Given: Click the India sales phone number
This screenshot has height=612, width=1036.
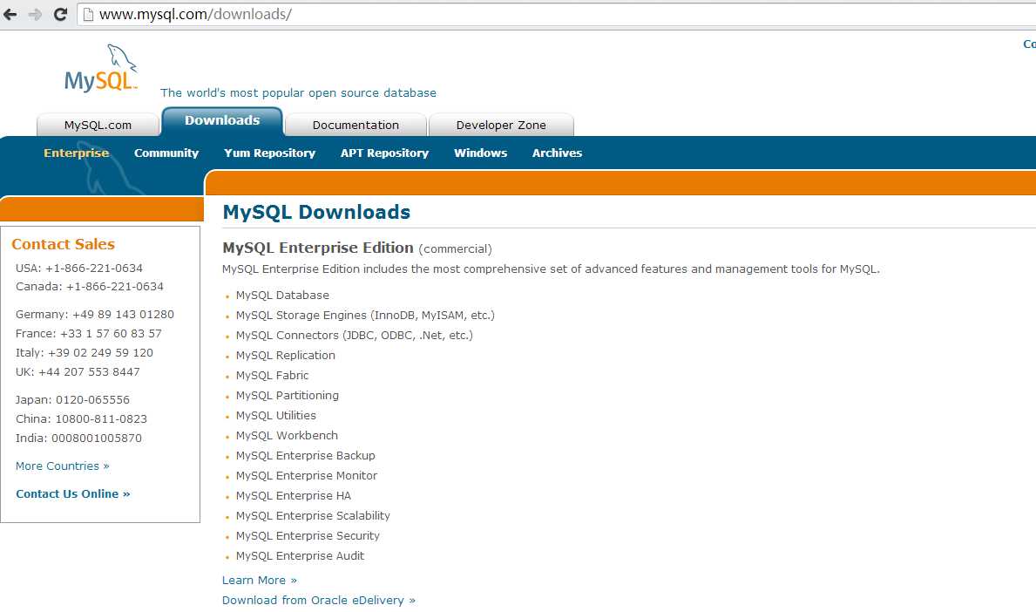Looking at the screenshot, I should tap(97, 439).
